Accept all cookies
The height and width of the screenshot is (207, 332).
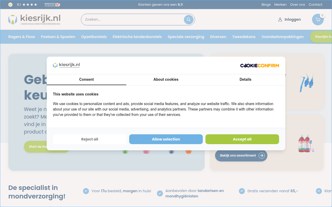242,139
